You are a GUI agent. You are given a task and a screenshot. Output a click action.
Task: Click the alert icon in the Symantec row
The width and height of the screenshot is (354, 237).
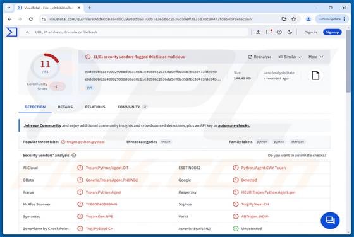[x=80, y=216]
